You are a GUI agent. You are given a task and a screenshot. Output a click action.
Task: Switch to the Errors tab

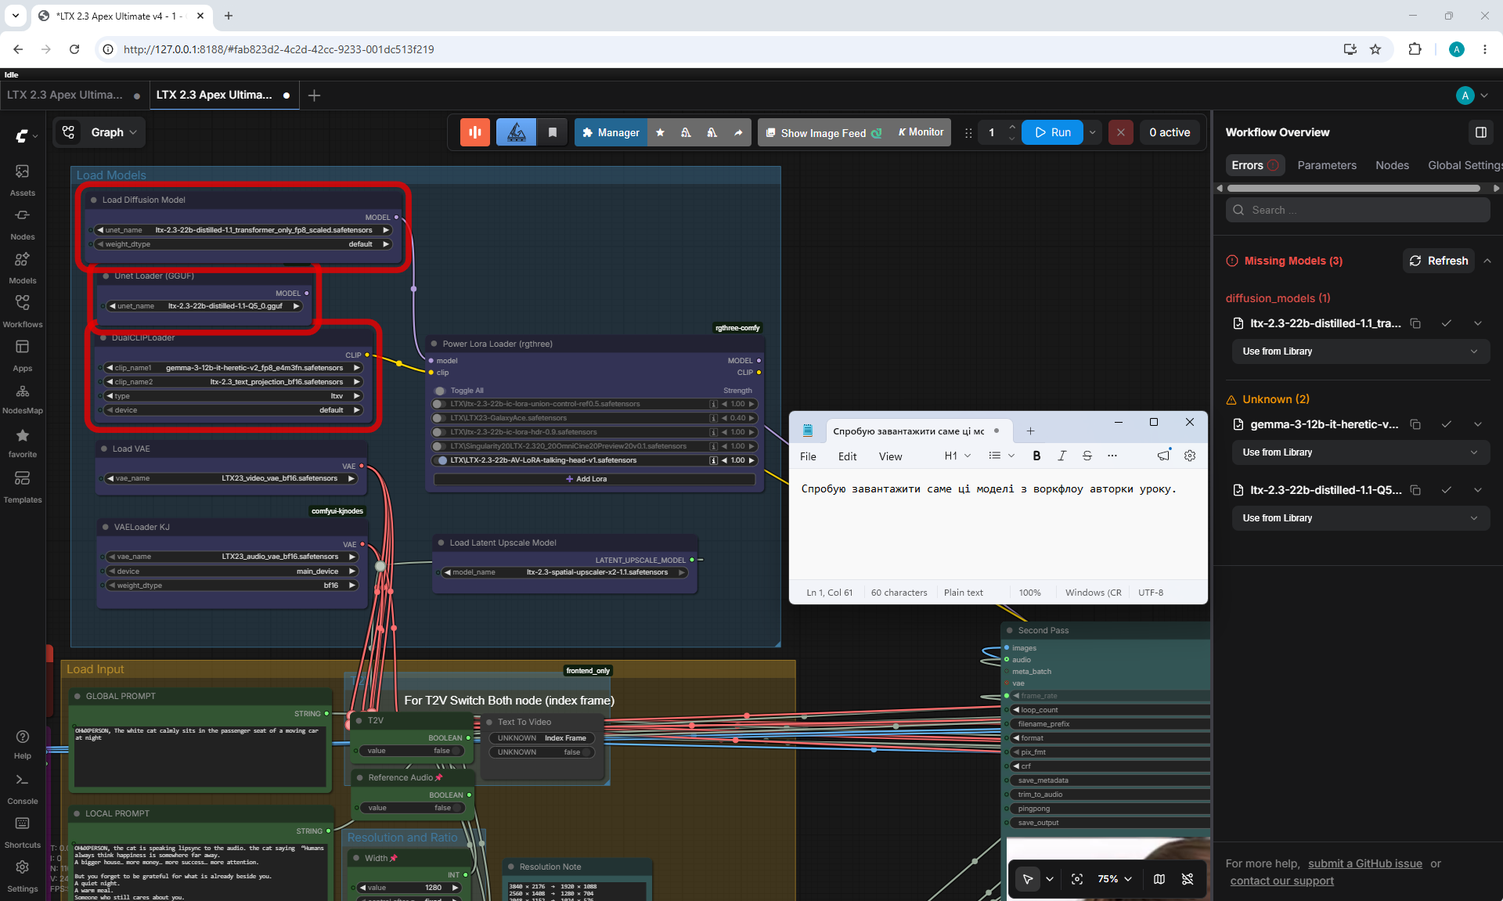pos(1254,165)
